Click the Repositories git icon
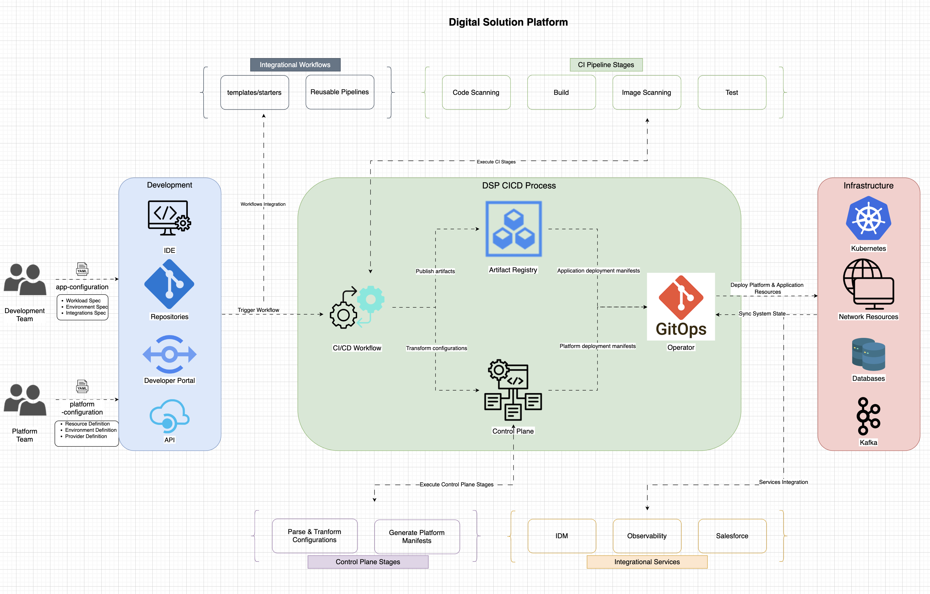The width and height of the screenshot is (930, 594). 169,284
